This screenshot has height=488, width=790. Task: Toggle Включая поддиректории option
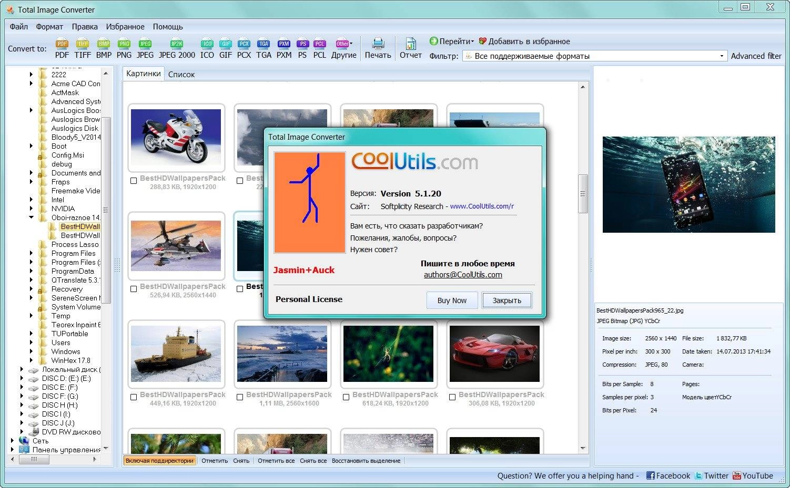pyautogui.click(x=159, y=461)
